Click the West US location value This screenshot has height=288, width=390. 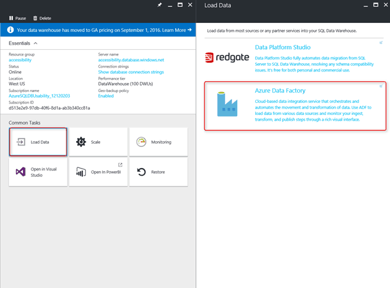[x=17, y=84]
